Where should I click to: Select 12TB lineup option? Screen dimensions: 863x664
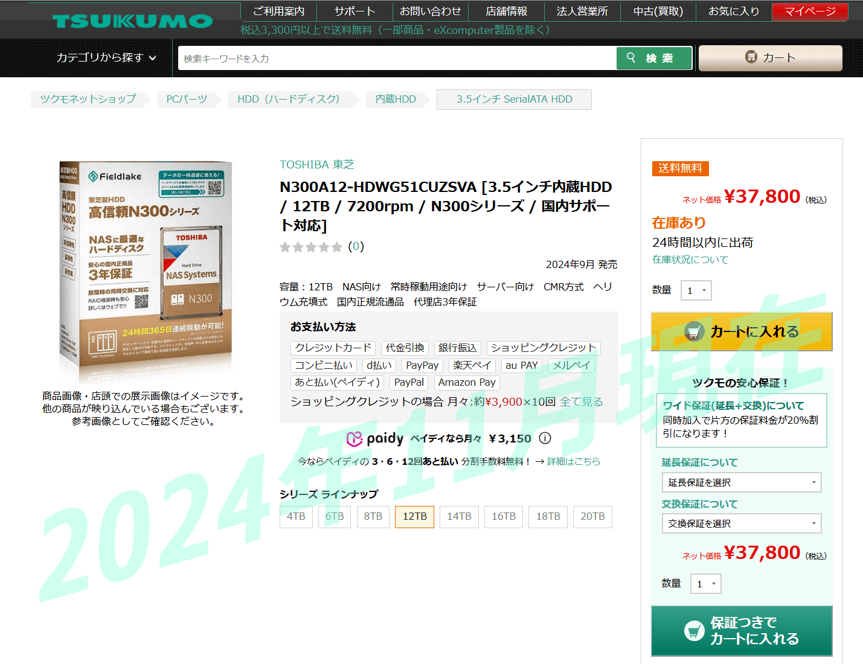pyautogui.click(x=414, y=517)
